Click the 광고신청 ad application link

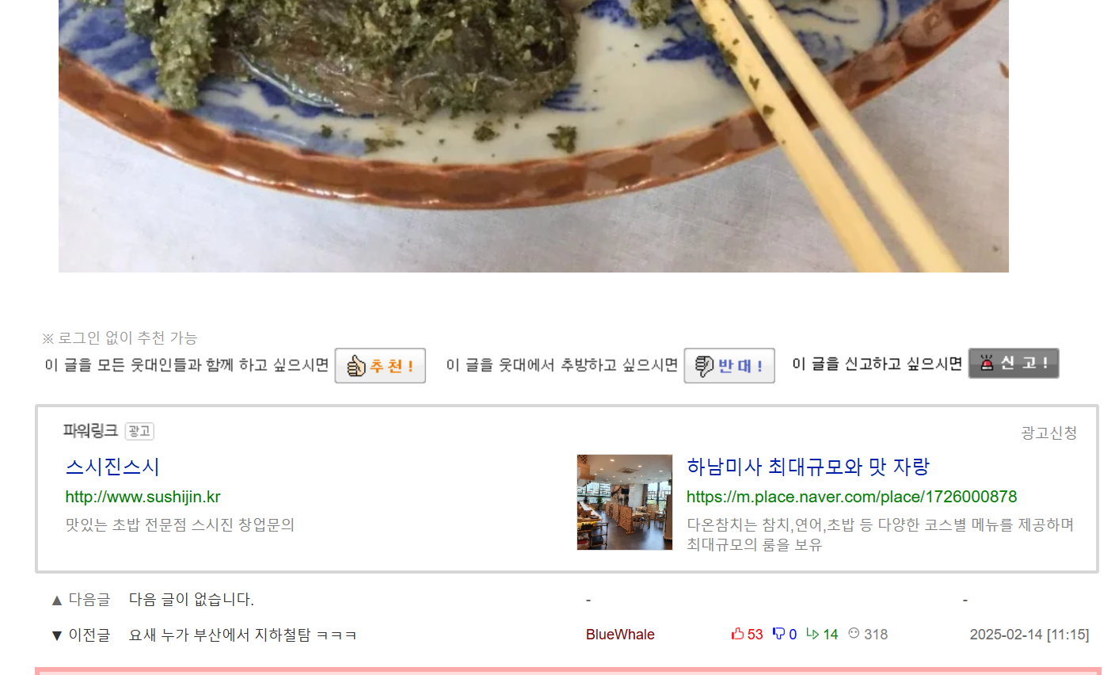[x=1048, y=433]
